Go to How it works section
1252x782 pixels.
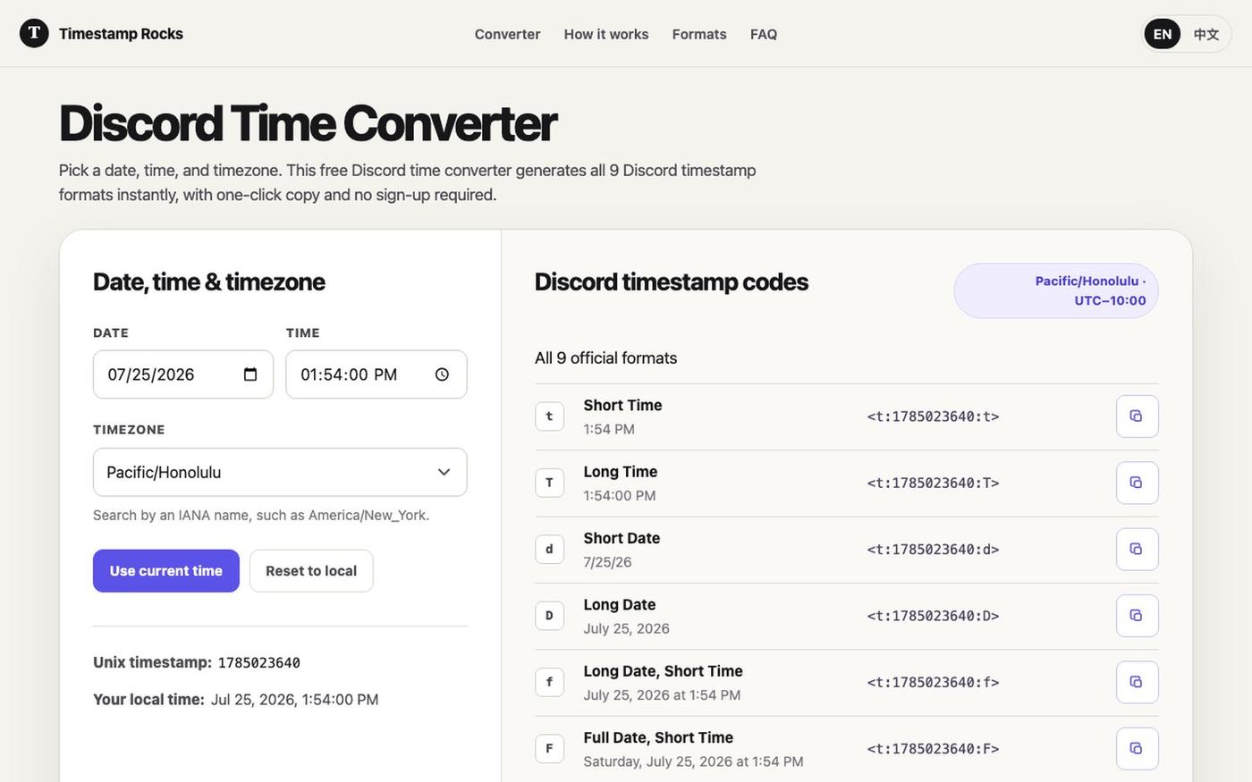click(x=606, y=34)
